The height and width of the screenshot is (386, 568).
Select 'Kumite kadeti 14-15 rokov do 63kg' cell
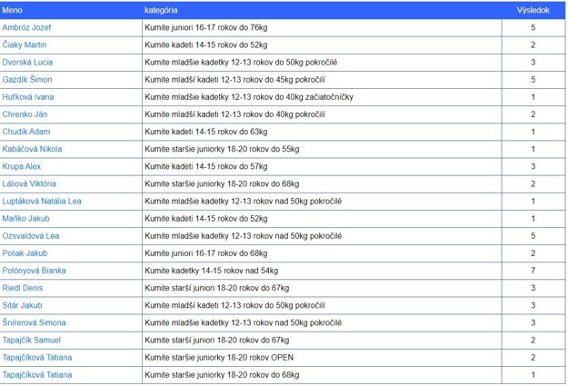(x=322, y=132)
